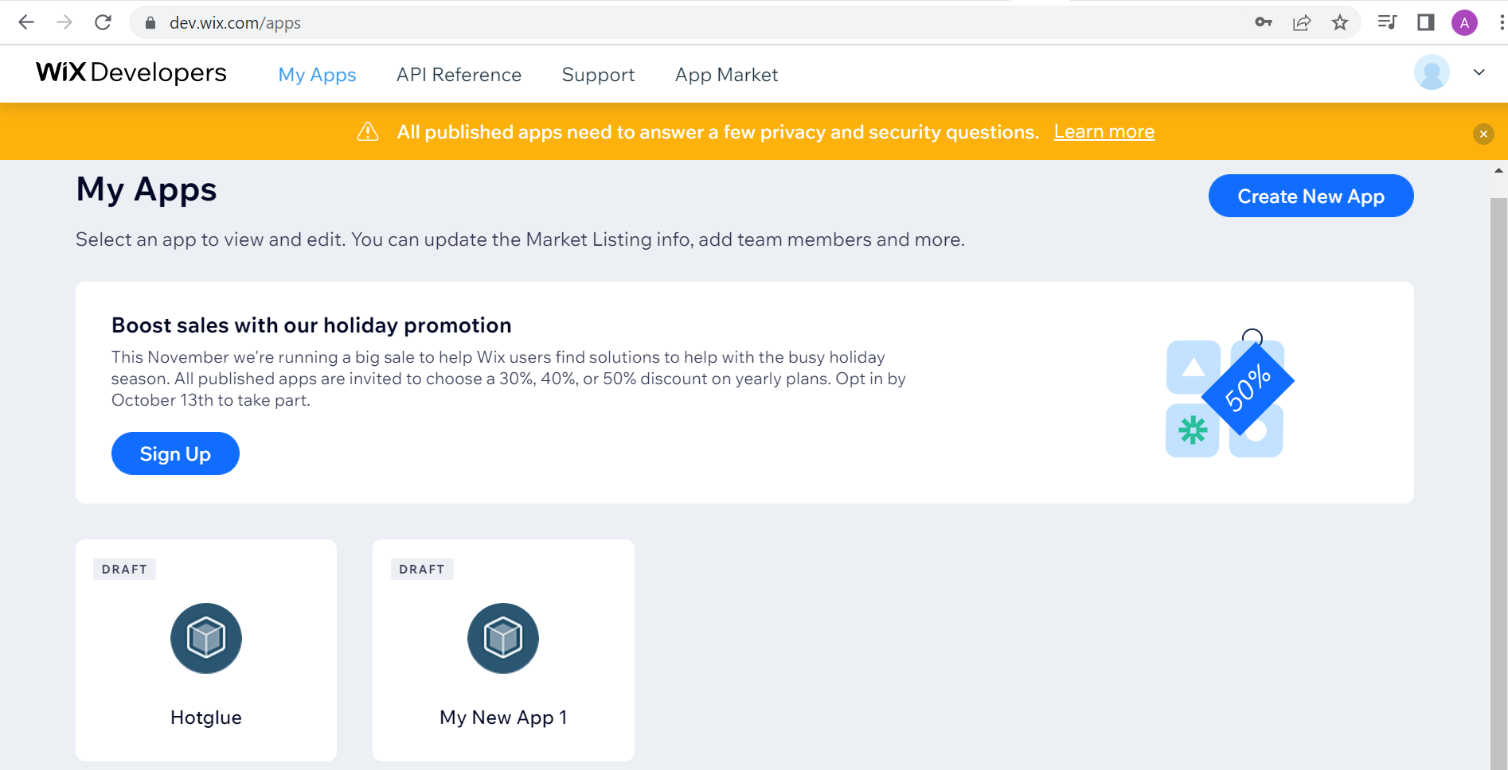The width and height of the screenshot is (1508, 770).
Task: Go back to the previous page
Action: (26, 22)
